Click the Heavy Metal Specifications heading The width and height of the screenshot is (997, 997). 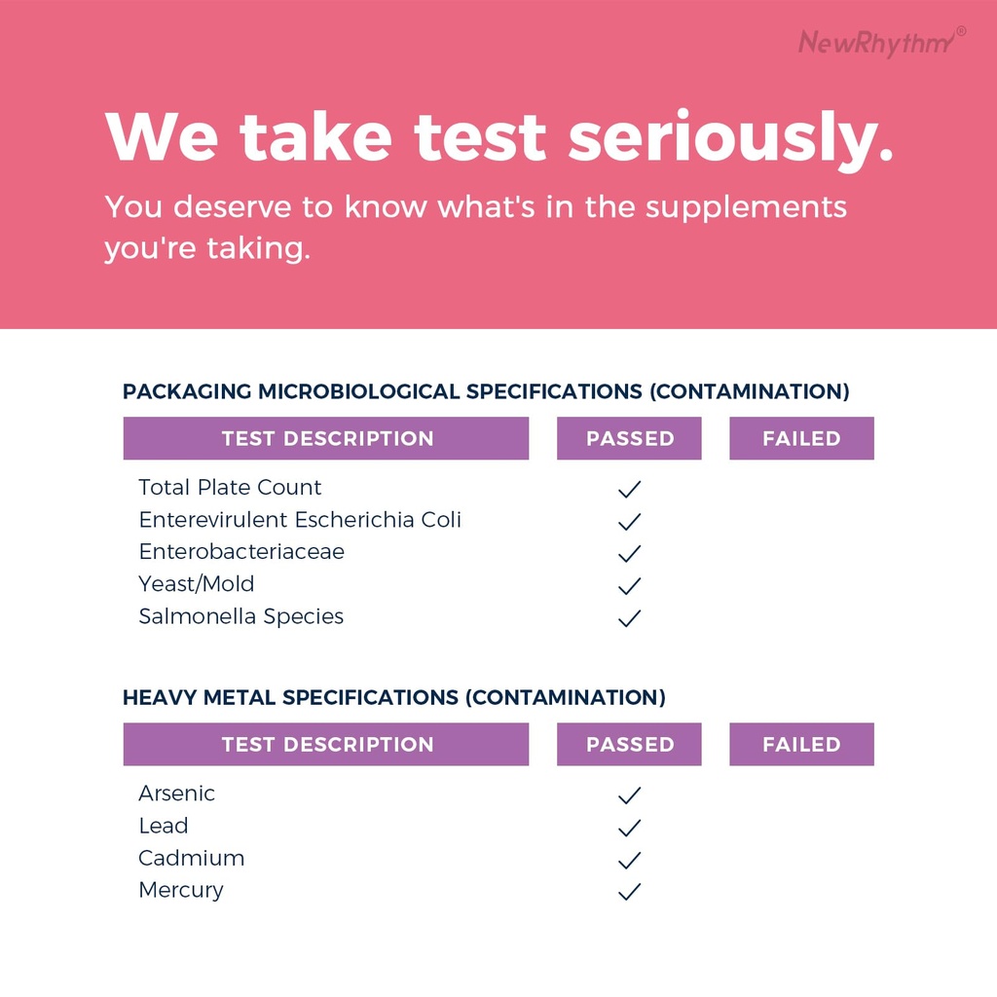tap(394, 697)
